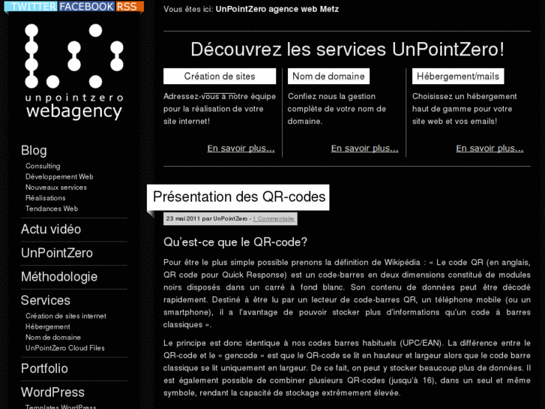Open the Facebook social link
Screen dimensions: 545x409
(86, 6)
